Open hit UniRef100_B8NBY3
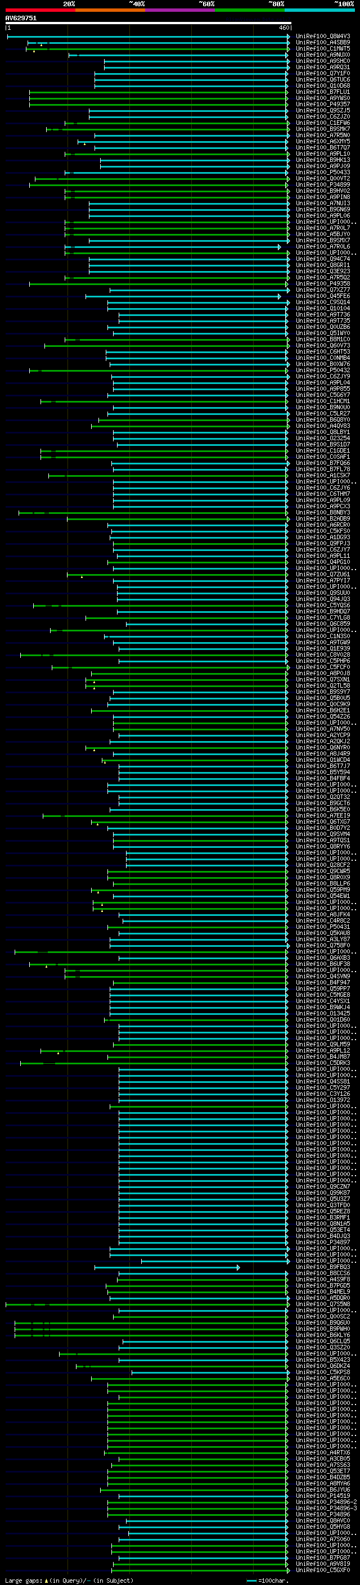 click(x=322, y=513)
